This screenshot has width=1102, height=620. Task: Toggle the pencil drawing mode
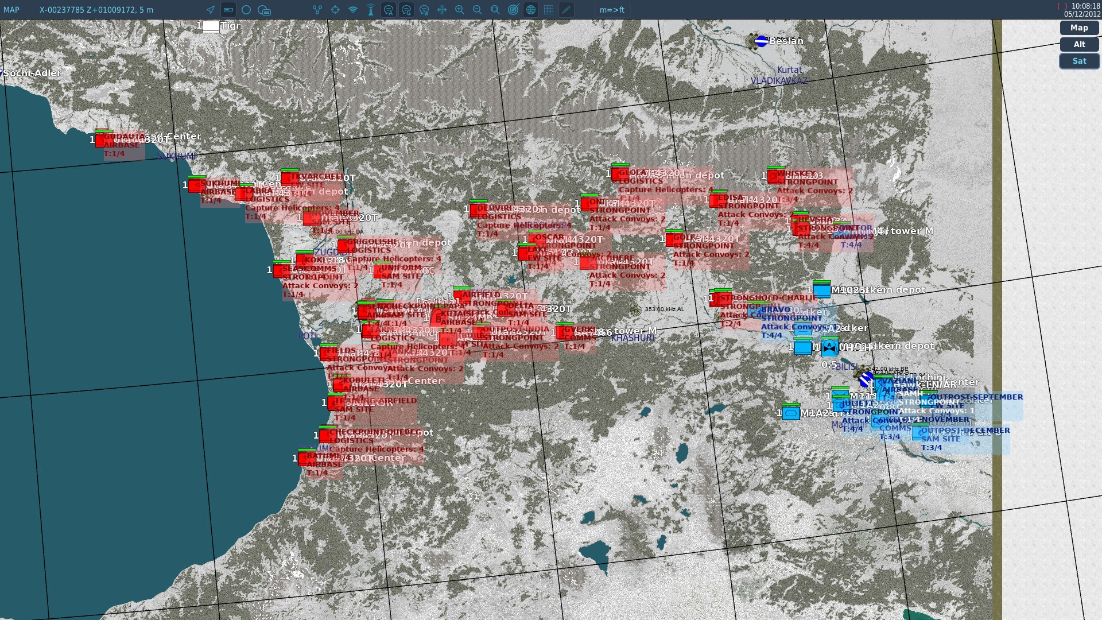pos(566,10)
